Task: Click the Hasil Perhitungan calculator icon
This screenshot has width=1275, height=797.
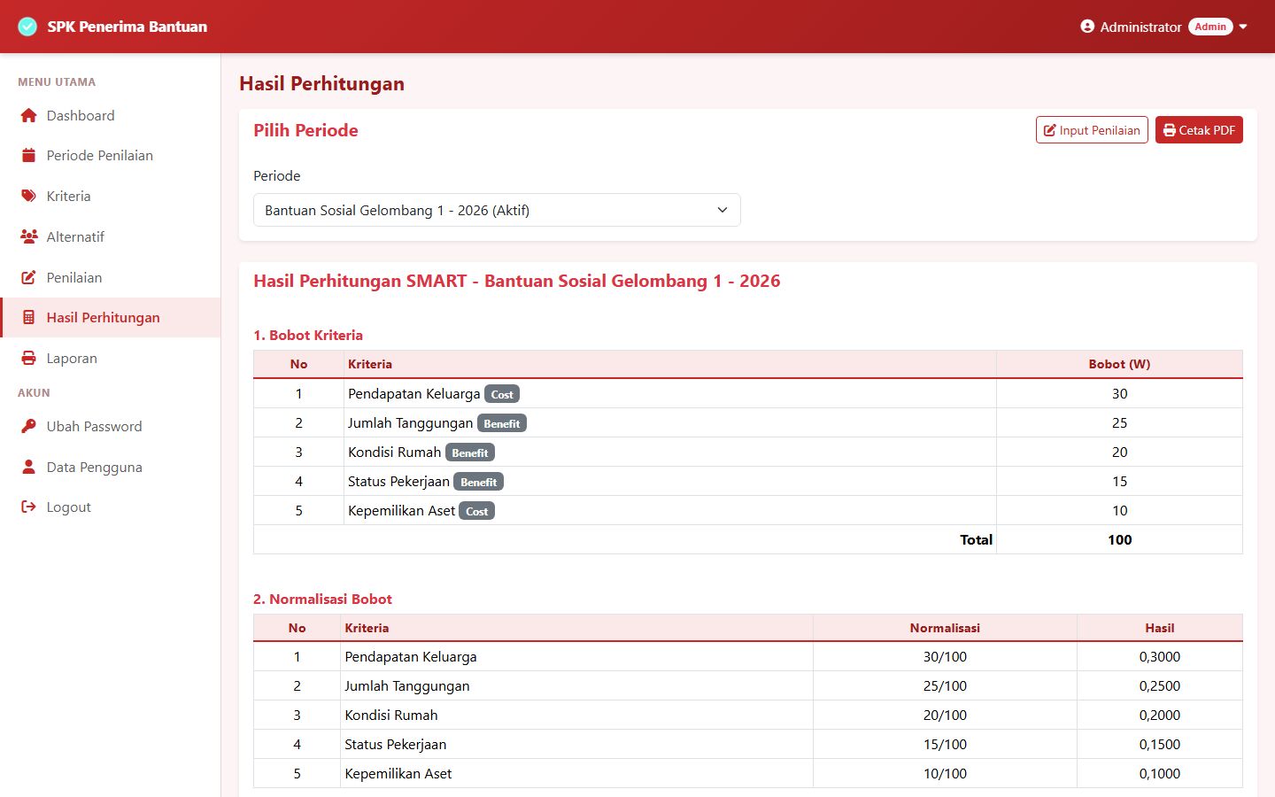Action: pyautogui.click(x=28, y=317)
